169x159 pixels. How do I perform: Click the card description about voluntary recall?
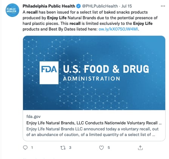coord(92,132)
